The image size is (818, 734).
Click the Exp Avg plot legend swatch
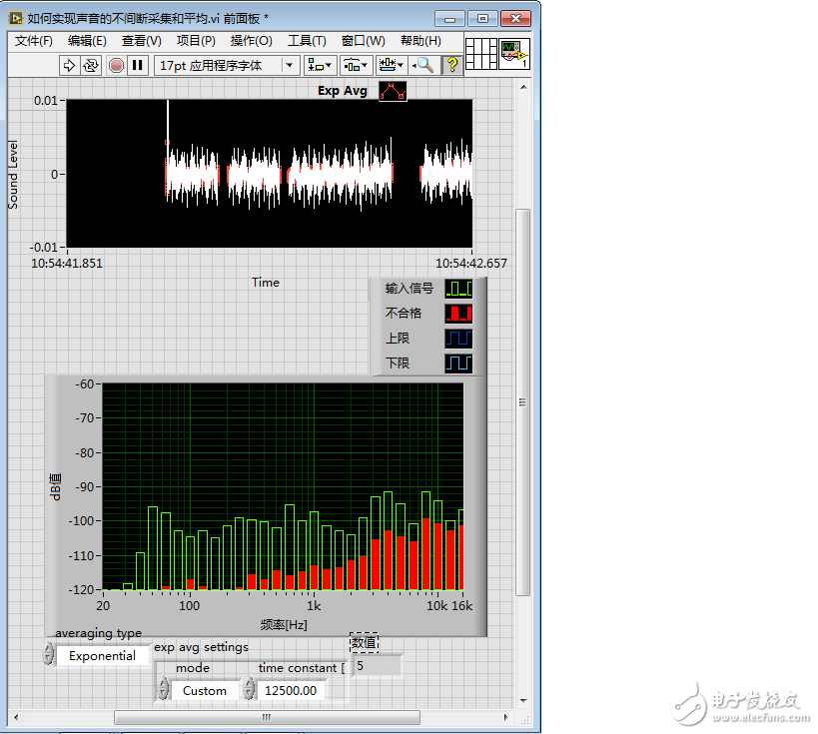[392, 91]
